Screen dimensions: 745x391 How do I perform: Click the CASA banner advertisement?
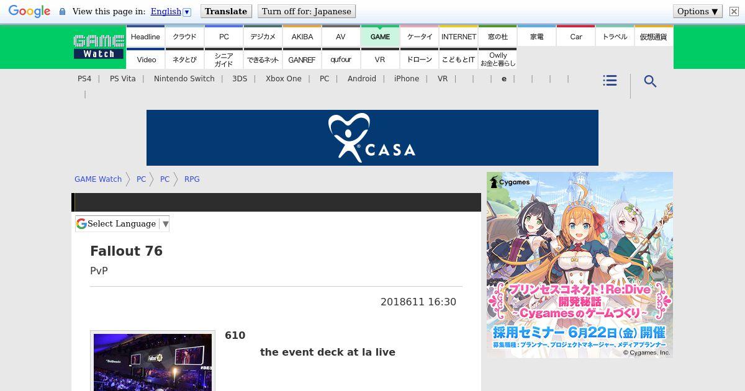(372, 138)
